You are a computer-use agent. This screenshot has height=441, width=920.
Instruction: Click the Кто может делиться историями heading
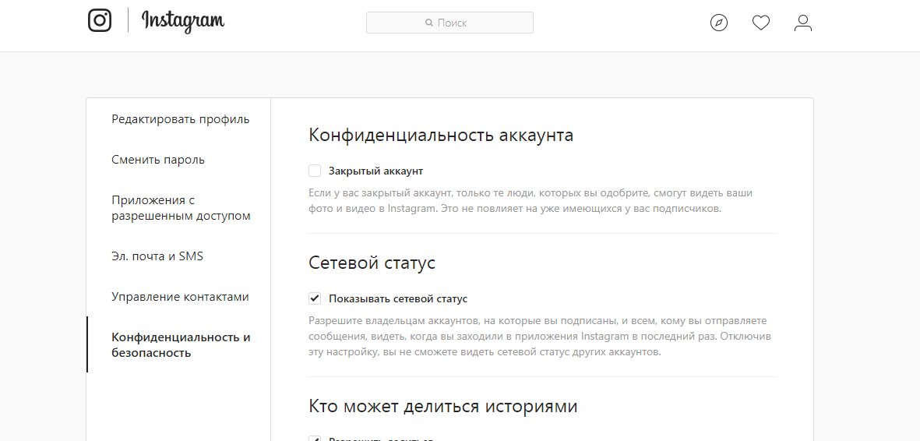pyautogui.click(x=443, y=406)
